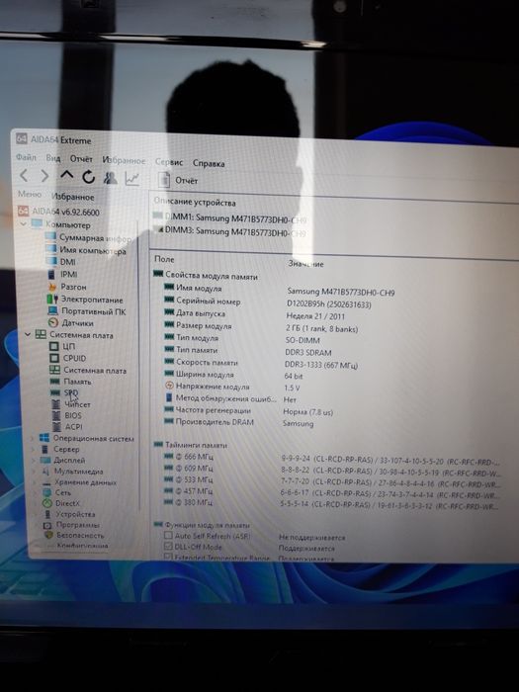
Task: Select the DIMM1 Samsung device row
Action: tap(229, 218)
